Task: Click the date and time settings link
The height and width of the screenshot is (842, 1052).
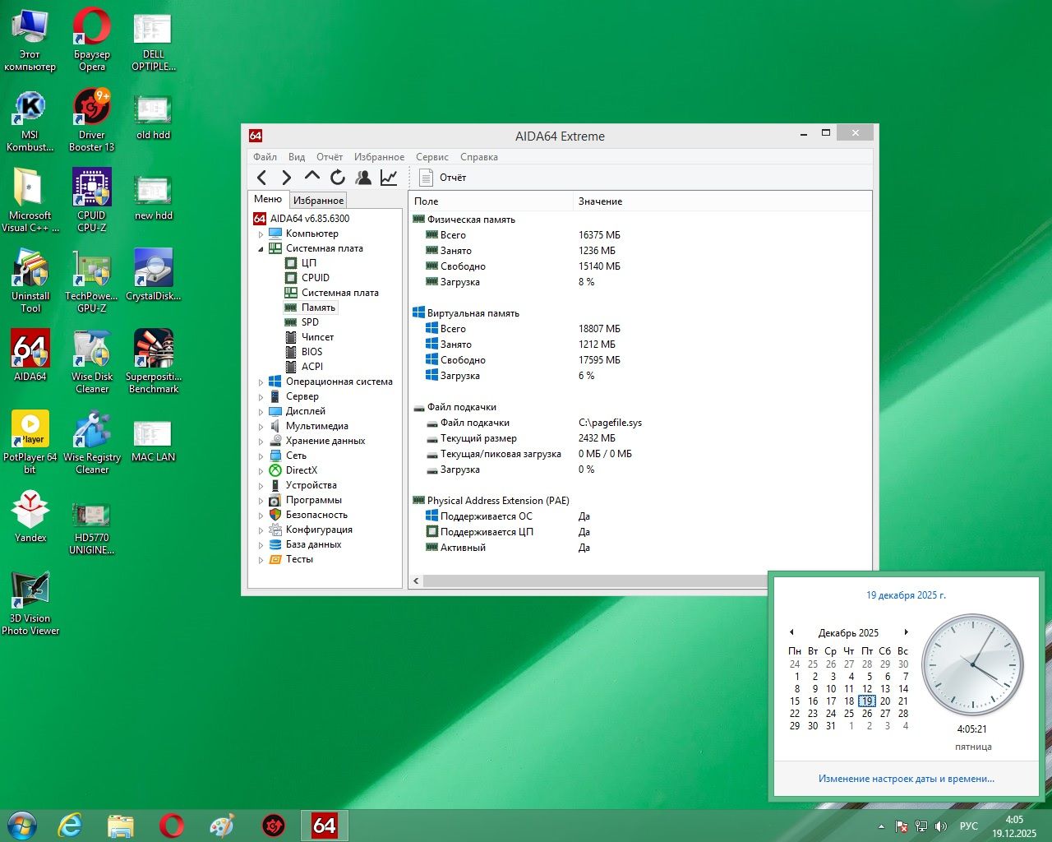Action: [906, 779]
